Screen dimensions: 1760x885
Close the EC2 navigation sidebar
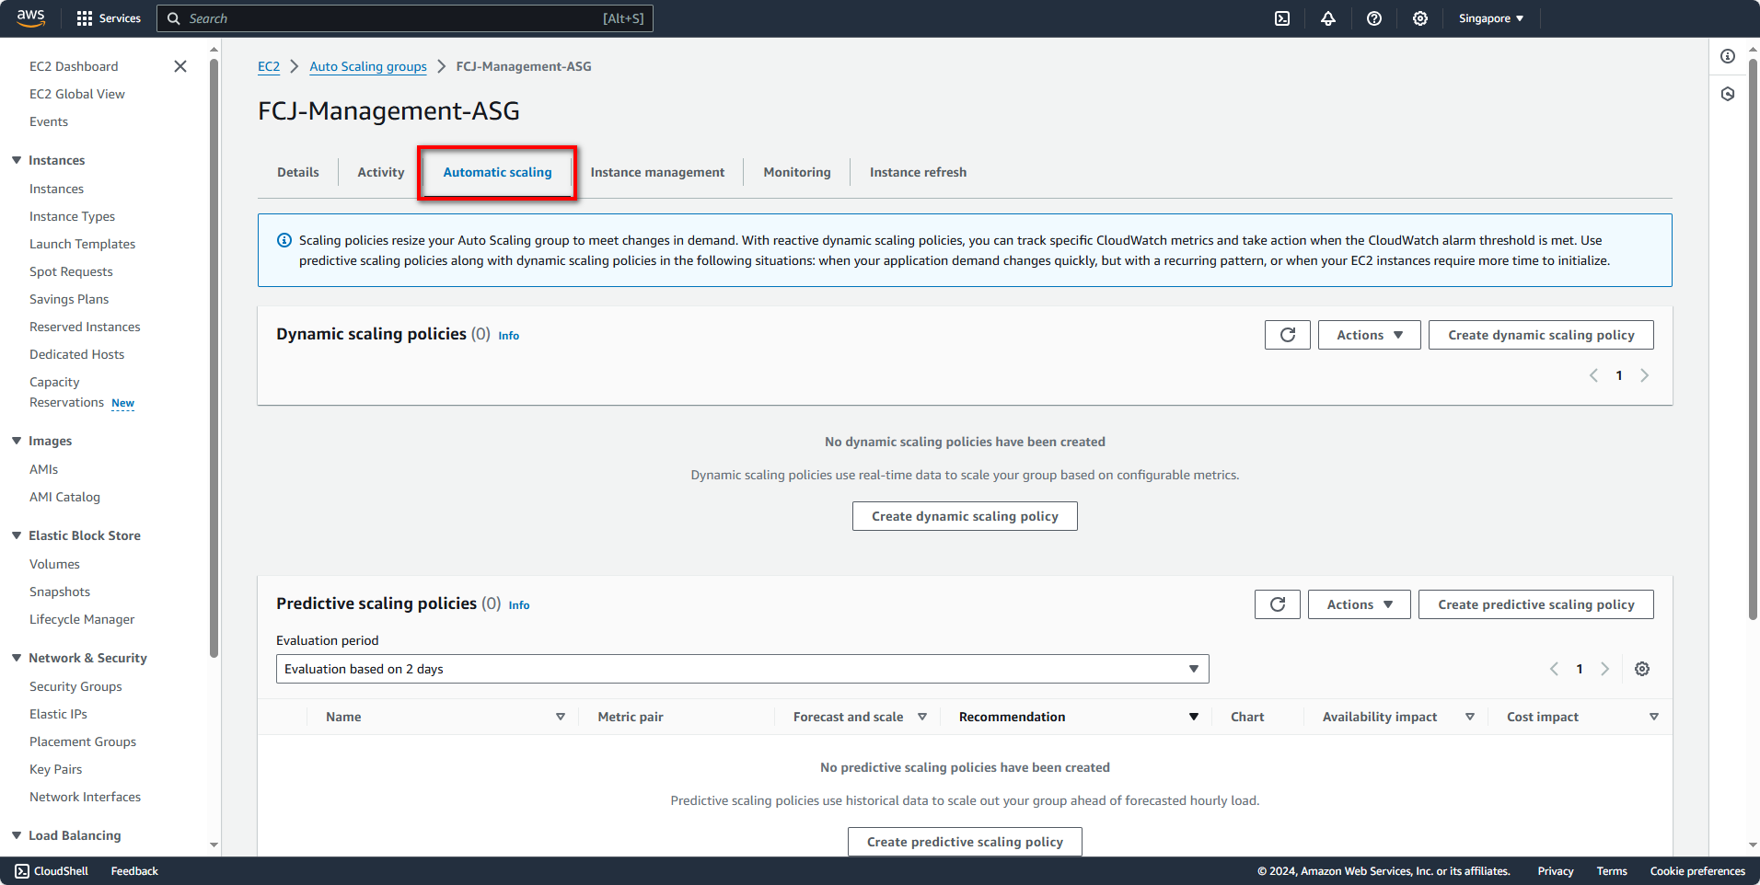pyautogui.click(x=180, y=66)
